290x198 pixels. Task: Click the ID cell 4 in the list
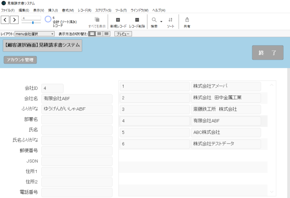pyautogui.click(x=154, y=121)
